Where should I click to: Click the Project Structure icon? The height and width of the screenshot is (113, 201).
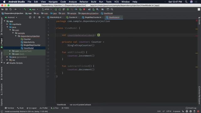coord(103,9)
